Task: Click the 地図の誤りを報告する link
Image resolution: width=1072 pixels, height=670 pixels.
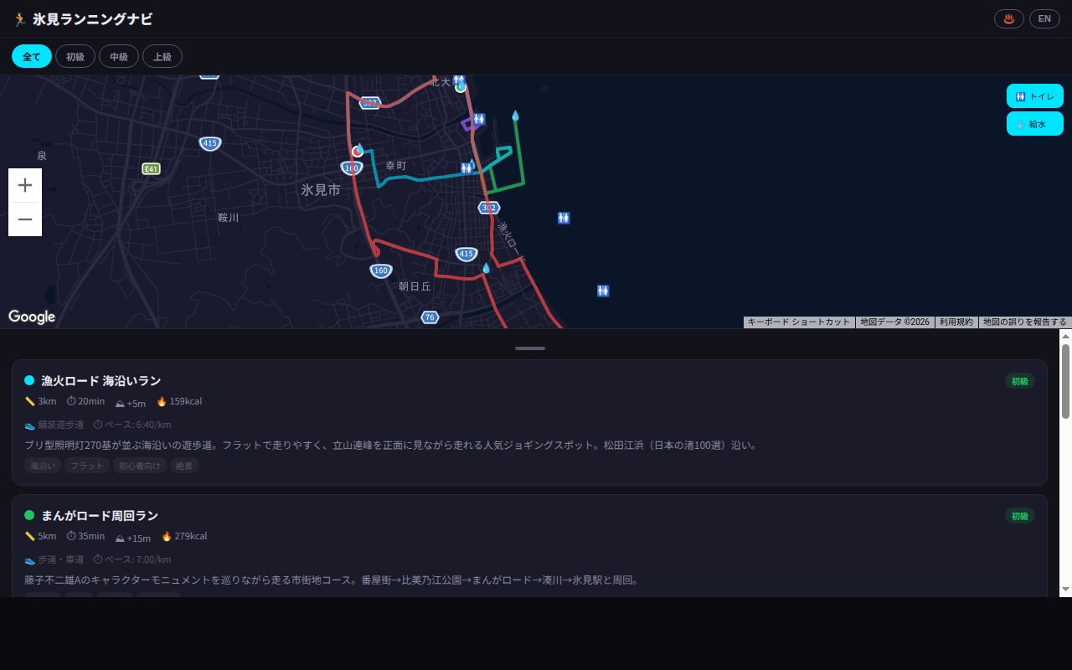Action: (1025, 322)
